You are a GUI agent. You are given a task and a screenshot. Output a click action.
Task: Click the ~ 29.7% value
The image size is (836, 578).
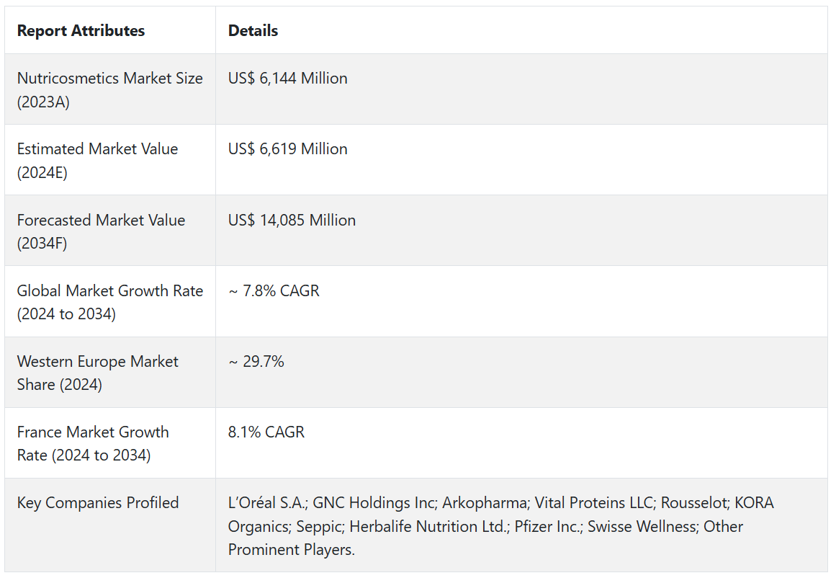[x=256, y=361]
